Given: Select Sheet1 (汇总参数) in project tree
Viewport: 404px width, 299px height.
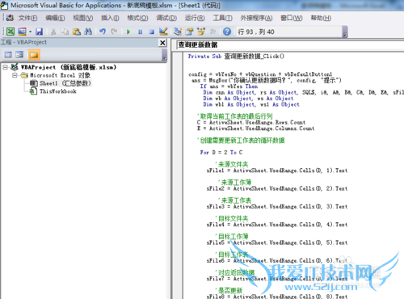Looking at the screenshot, I should click(65, 83).
